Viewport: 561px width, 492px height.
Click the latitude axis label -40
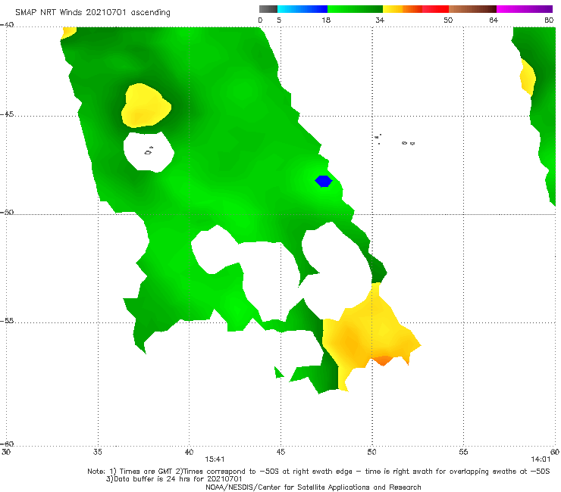coord(7,25)
